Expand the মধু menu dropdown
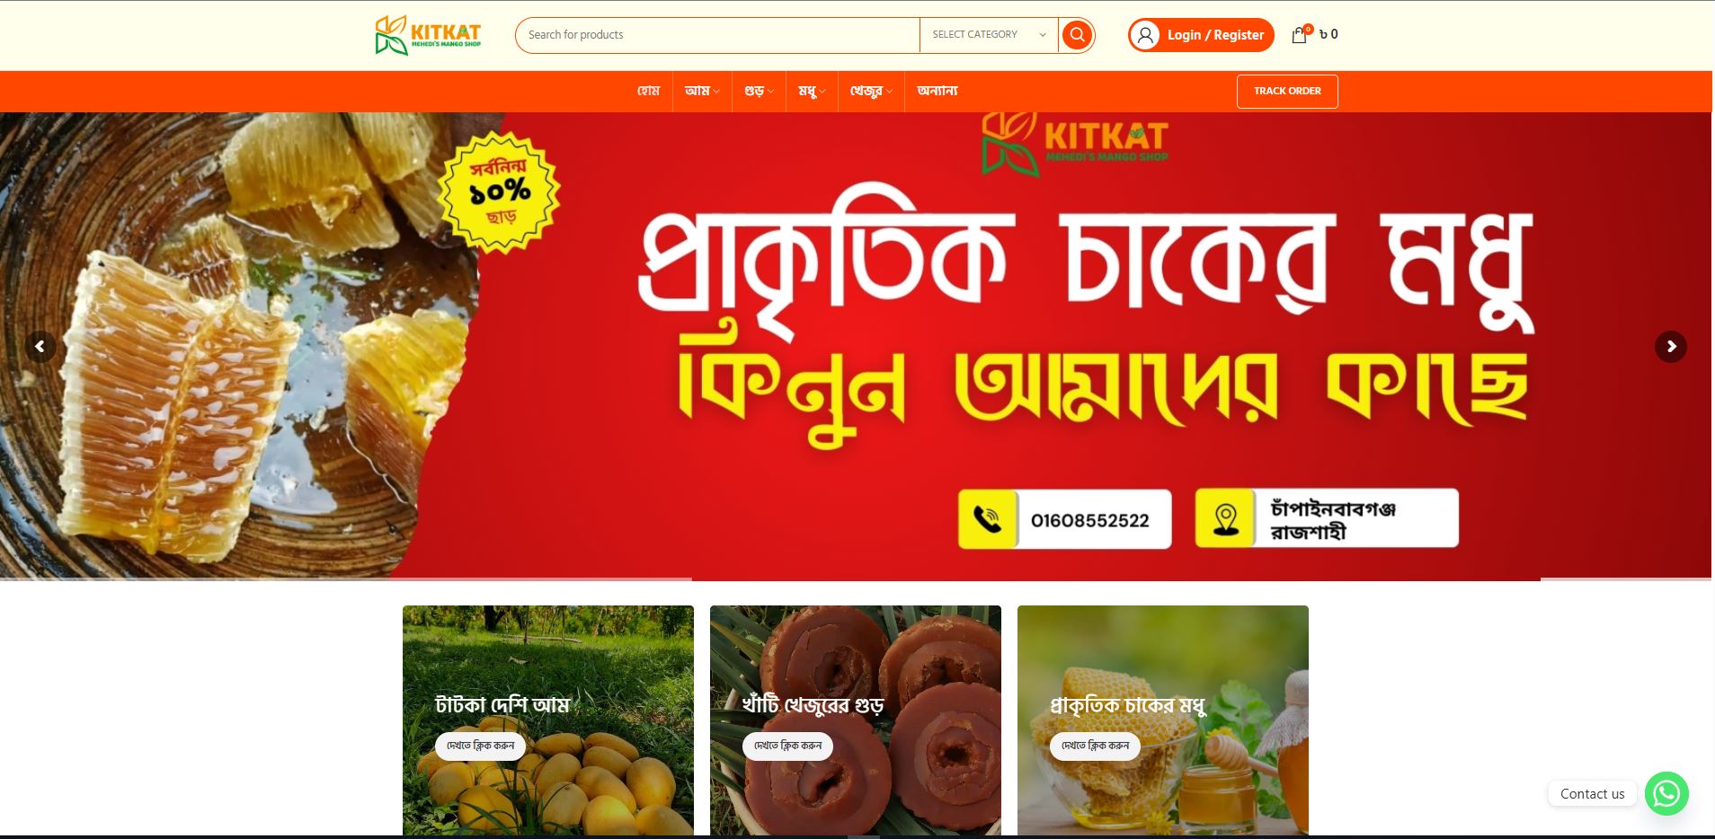Screen dimensions: 1715x839 click(812, 91)
